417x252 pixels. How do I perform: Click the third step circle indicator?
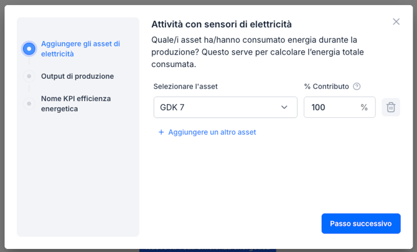click(x=29, y=103)
